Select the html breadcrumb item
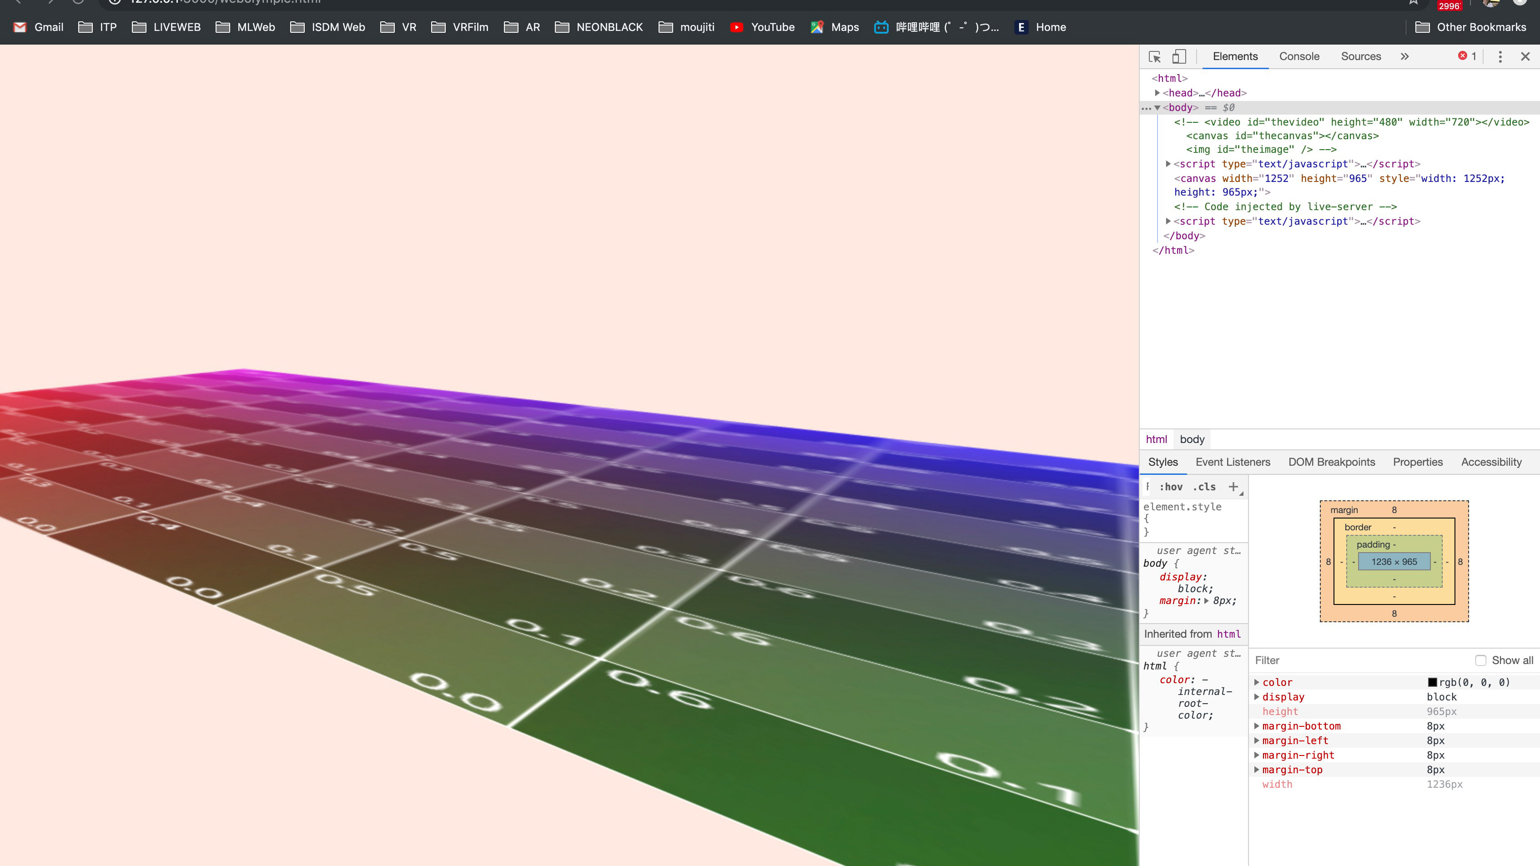The height and width of the screenshot is (866, 1540). point(1156,439)
